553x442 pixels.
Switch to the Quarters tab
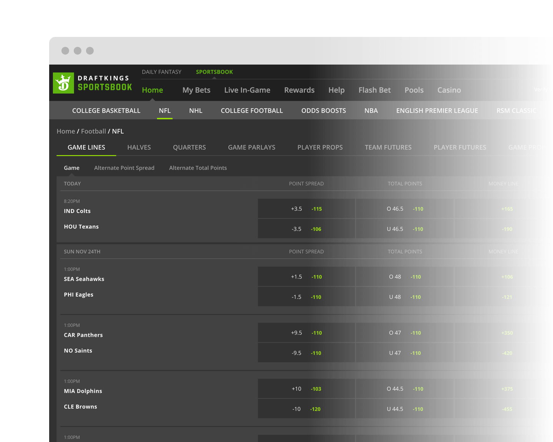(189, 147)
